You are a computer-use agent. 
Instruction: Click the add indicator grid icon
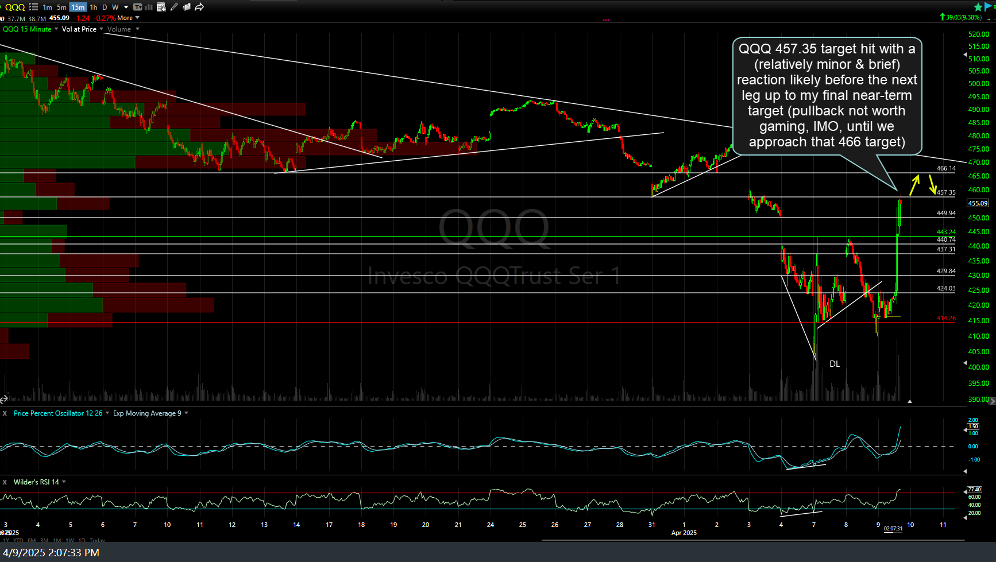tap(161, 7)
